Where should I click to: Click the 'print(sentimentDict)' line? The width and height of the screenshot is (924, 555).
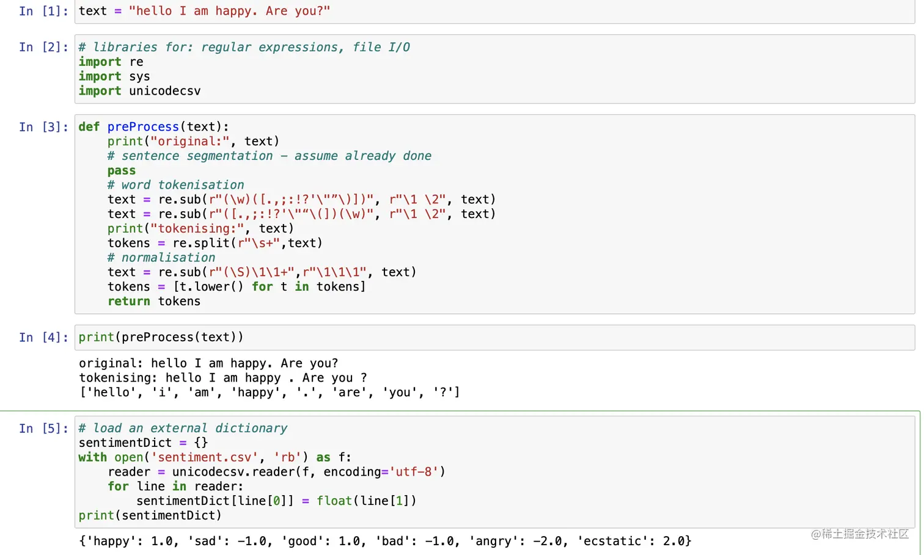150,515
